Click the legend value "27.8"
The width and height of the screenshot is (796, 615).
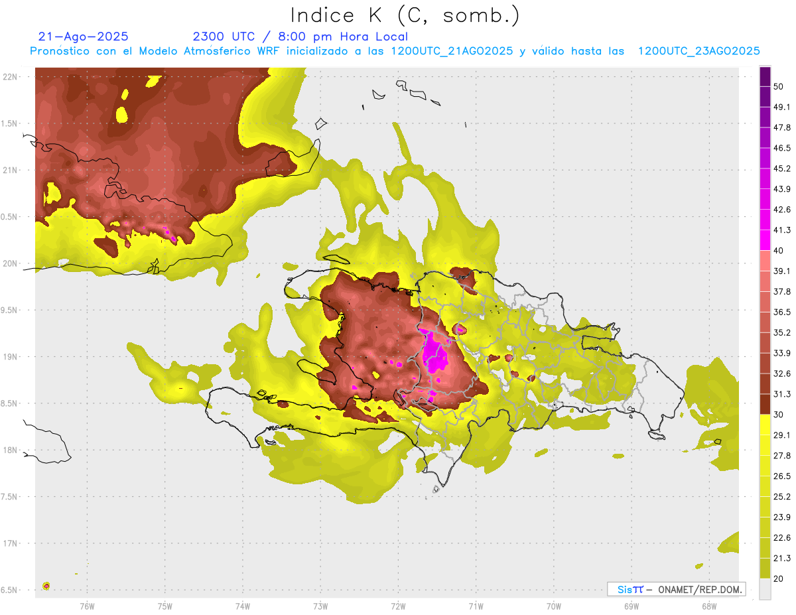pos(782,455)
